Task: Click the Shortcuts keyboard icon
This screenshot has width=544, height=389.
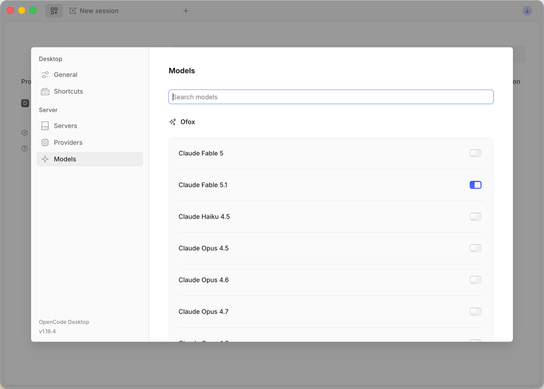Action: tap(45, 92)
